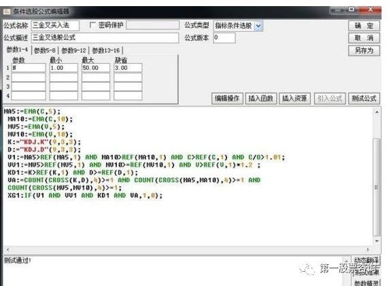389x286 pixels.
Task: Close the formula editor window
Action: click(370, 10)
